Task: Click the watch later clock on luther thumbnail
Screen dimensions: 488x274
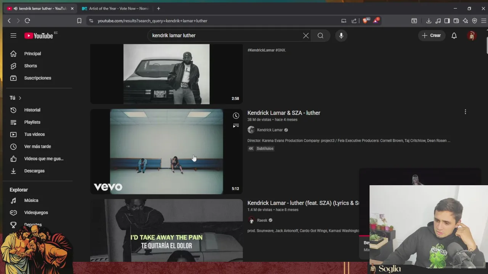Action: pos(236,116)
